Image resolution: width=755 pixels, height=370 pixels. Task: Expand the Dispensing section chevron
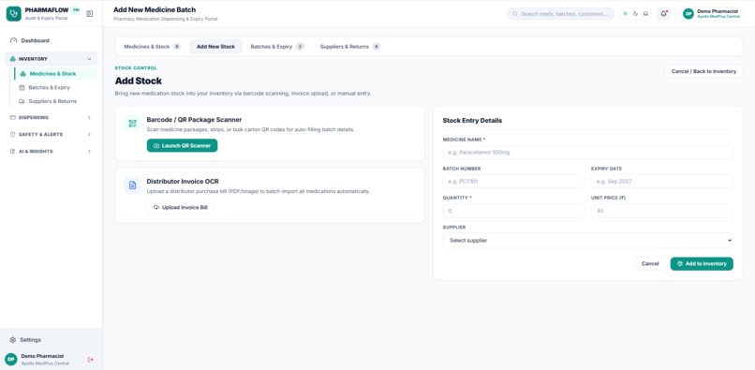pos(89,117)
